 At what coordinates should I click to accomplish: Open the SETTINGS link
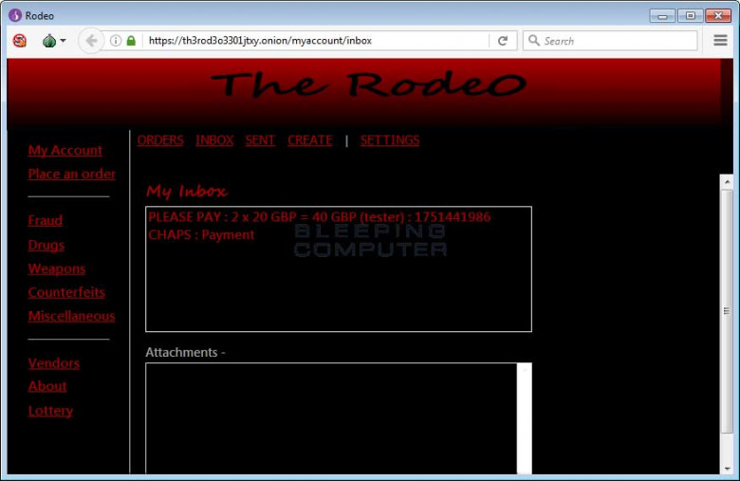pyautogui.click(x=389, y=140)
